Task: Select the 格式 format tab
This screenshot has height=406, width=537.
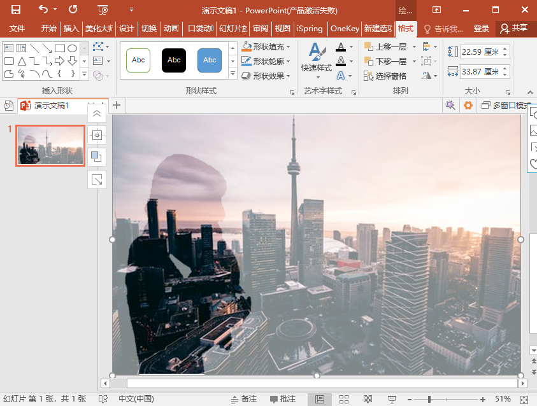Action: pos(406,29)
